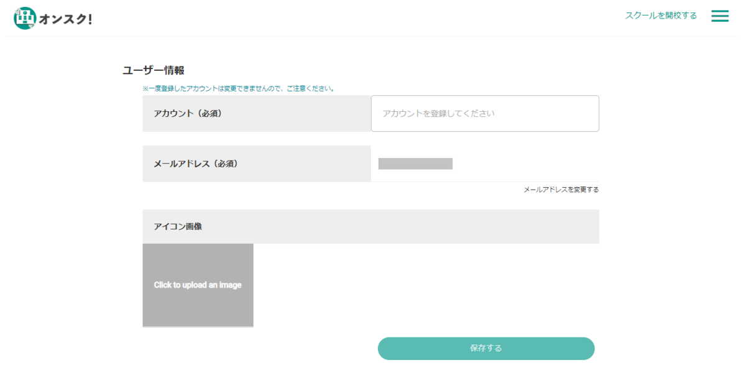Click the account change warning note text
Screen dimensions: 746x368
click(239, 89)
